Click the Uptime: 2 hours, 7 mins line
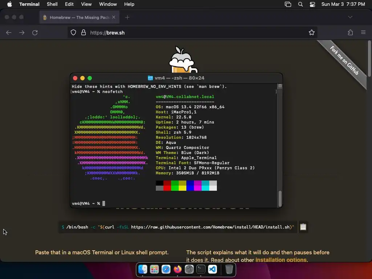The image size is (372, 279). pyautogui.click(x=185, y=122)
